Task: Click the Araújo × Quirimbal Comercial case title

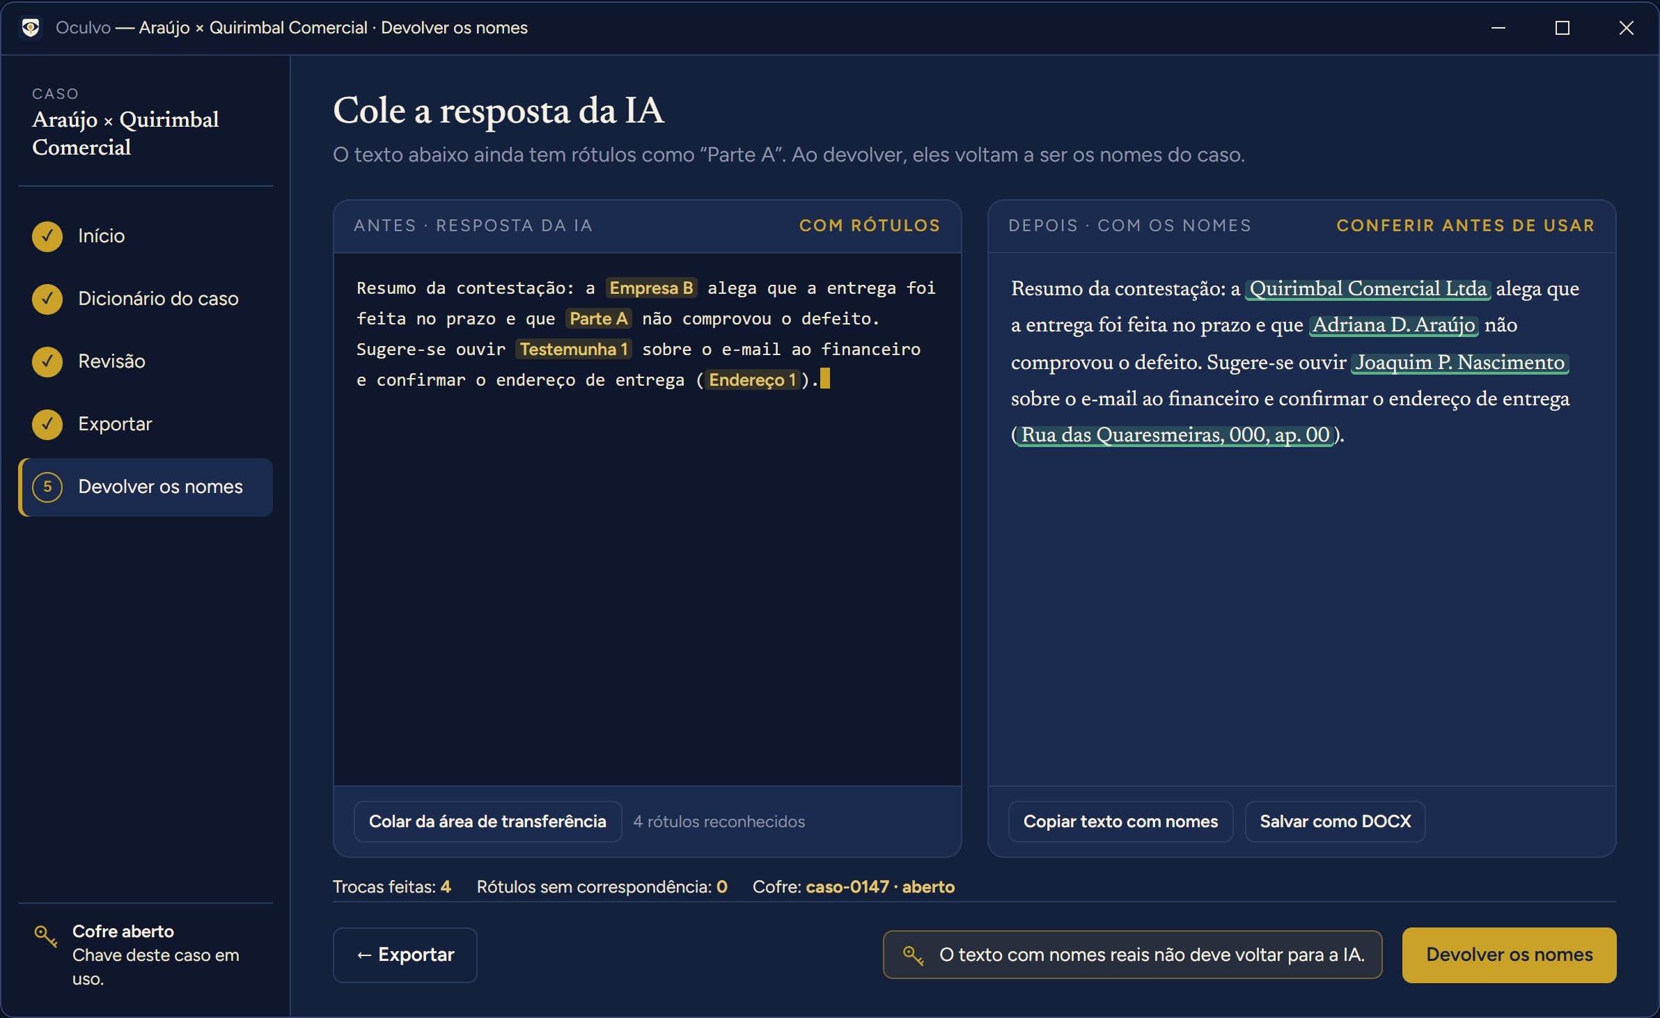Action: pyautogui.click(x=125, y=133)
